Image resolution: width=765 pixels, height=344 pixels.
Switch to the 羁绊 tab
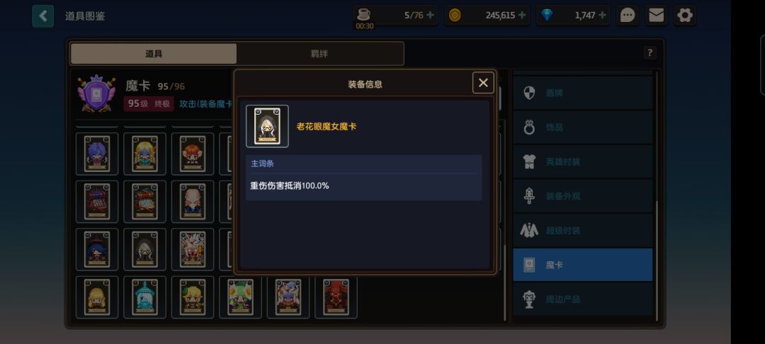[319, 54]
